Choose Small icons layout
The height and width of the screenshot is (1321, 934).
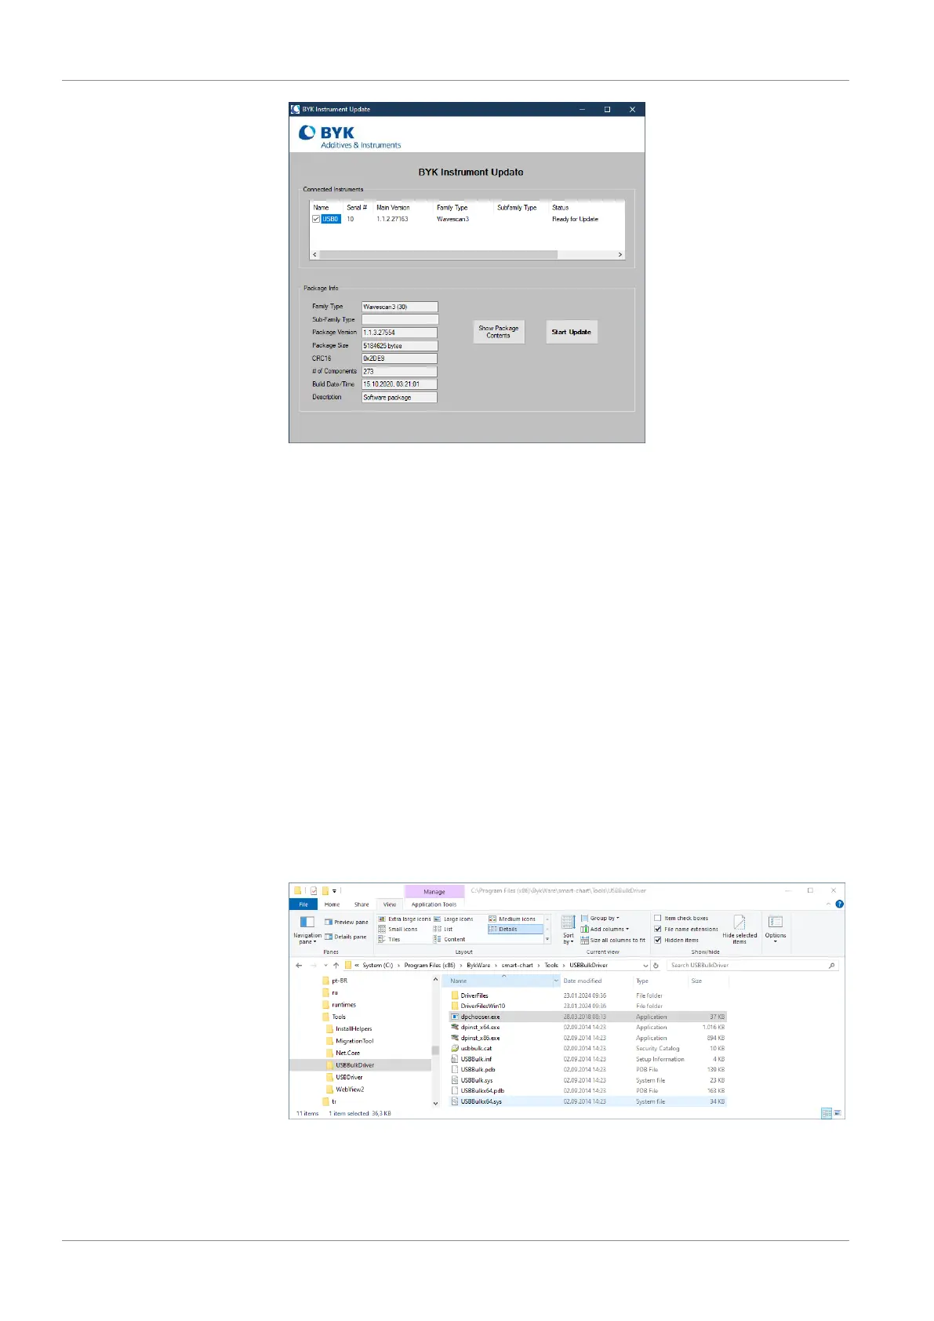tap(398, 930)
